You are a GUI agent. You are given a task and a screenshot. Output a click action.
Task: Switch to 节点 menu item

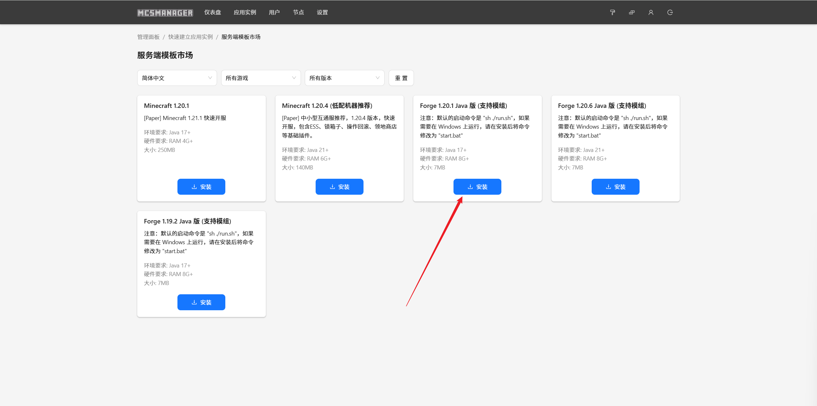point(298,12)
